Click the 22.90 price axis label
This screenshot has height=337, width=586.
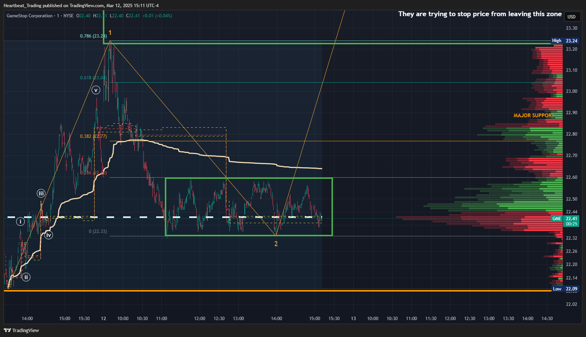point(571,113)
